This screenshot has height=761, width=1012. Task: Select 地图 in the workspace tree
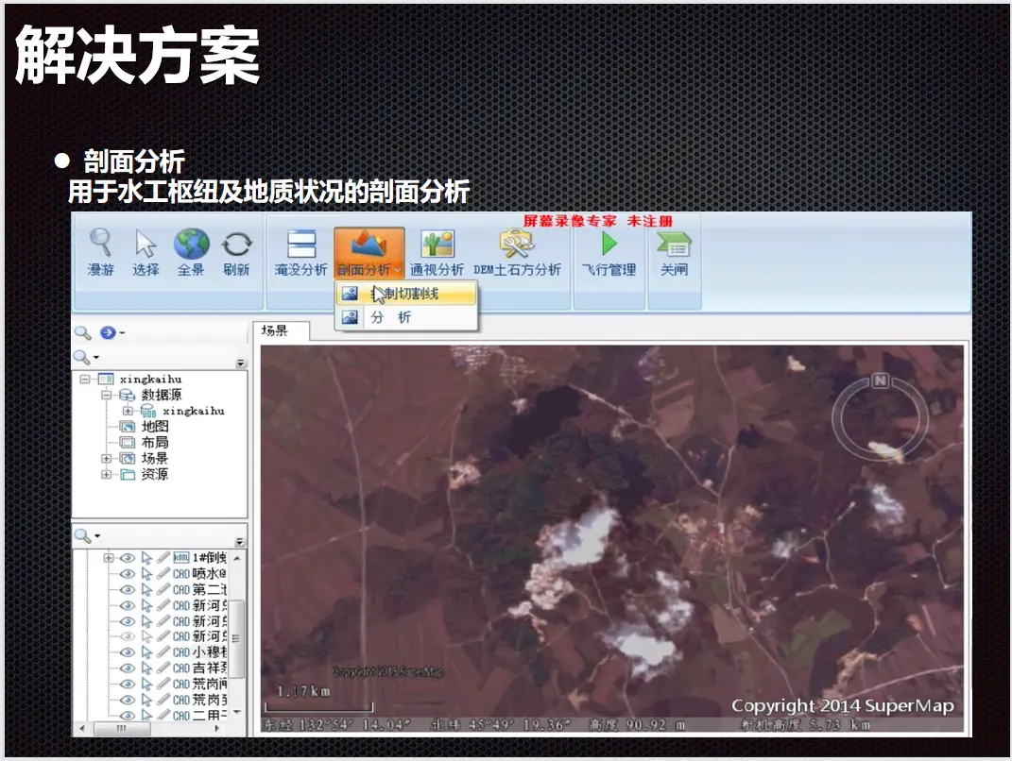pos(155,426)
